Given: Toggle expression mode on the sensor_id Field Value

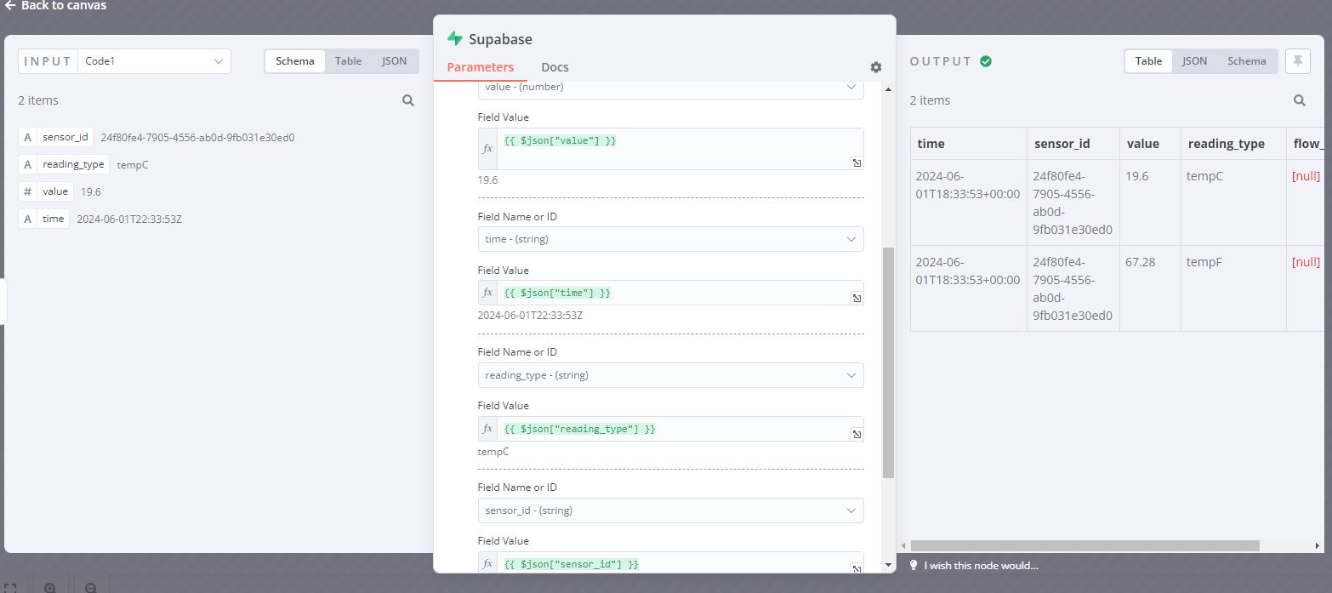Looking at the screenshot, I should [487, 563].
